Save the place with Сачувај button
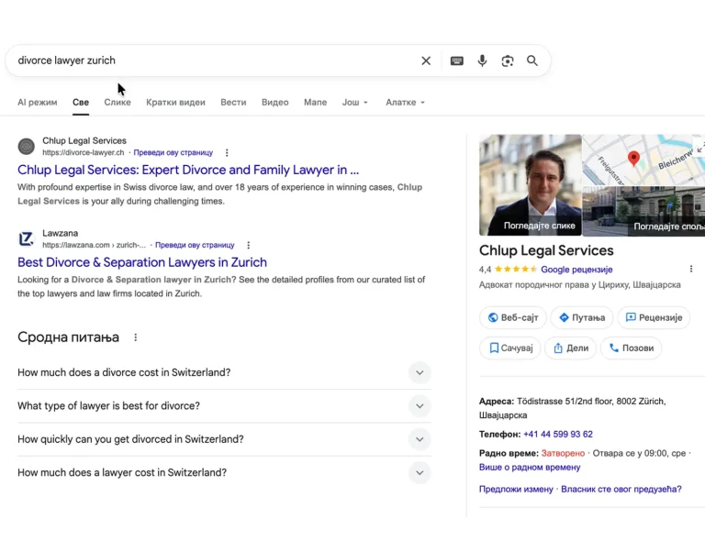 click(x=510, y=348)
